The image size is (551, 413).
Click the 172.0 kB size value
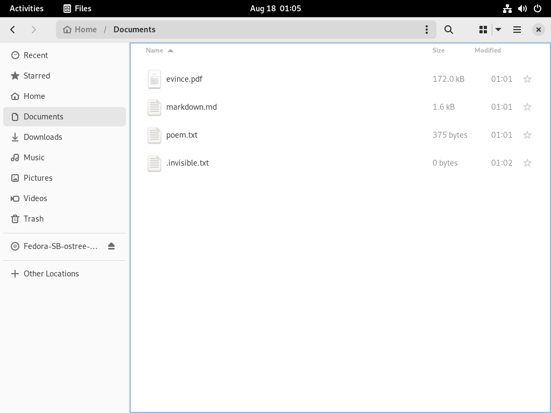pos(448,79)
